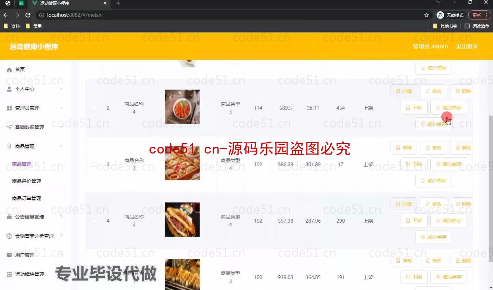Click the 运动健康小程序 header title

tap(34, 47)
